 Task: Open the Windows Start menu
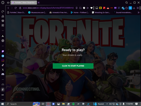coord(3,104)
